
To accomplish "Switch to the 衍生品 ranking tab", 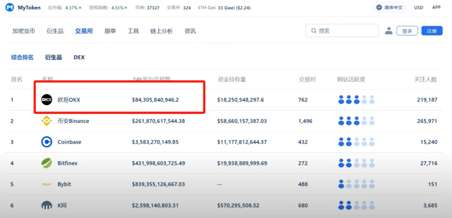I will tap(53, 57).
